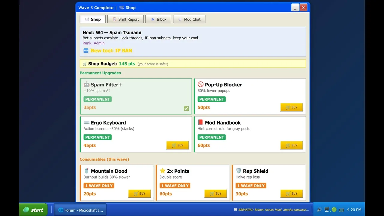The height and width of the screenshot is (216, 384).
Task: Switch to the Shift Report tab
Action: pos(125,19)
